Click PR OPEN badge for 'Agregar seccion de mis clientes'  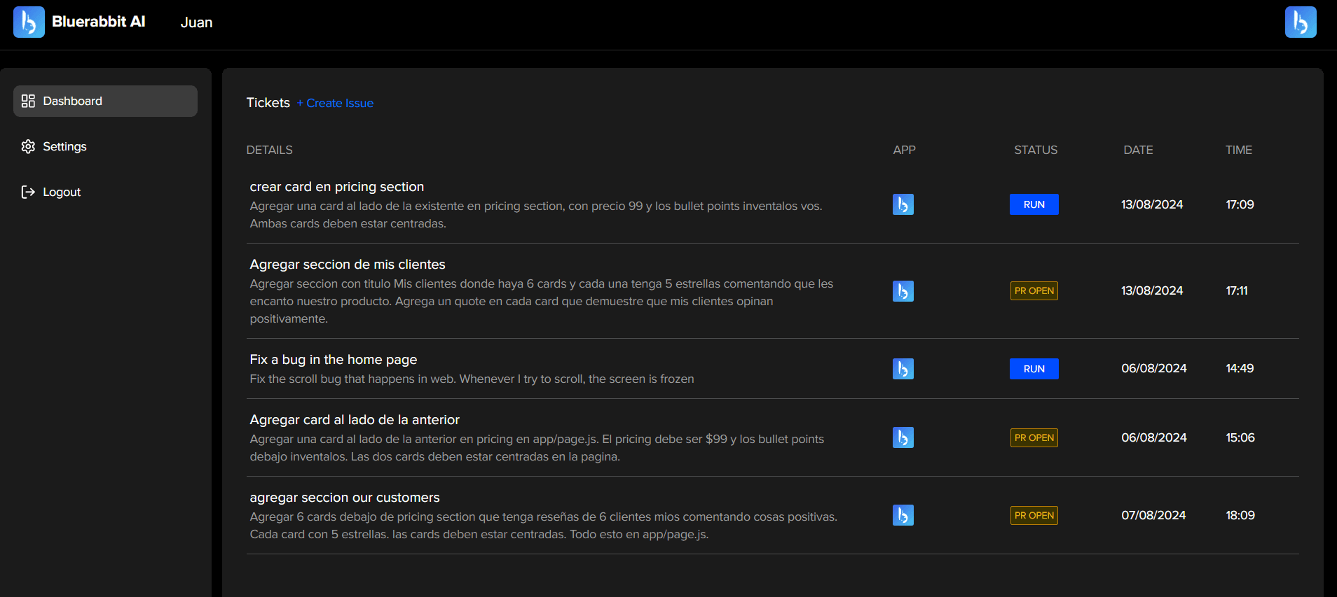[1034, 291]
